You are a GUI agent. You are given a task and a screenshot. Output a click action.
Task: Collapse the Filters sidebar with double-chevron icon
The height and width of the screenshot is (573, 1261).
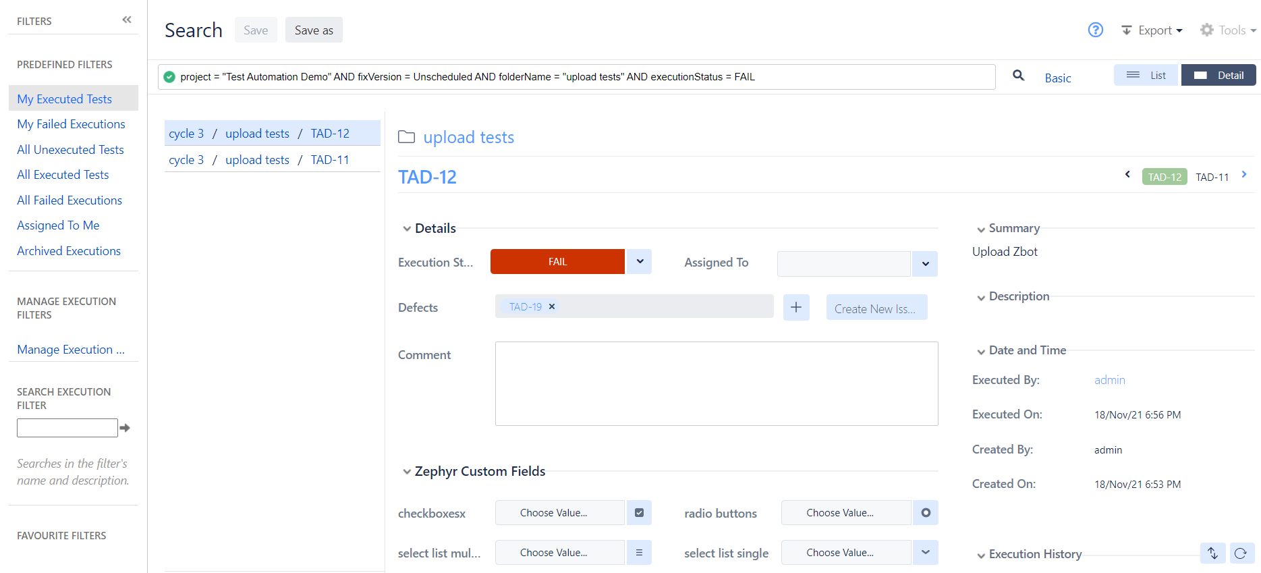tap(127, 20)
